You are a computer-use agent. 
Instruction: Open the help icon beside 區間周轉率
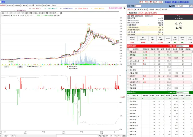tap(143, 35)
